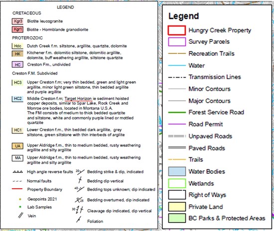Select the Geopoints 2021 yellow dot
This screenshot has height=231, width=274.
pyautogui.click(x=20, y=199)
